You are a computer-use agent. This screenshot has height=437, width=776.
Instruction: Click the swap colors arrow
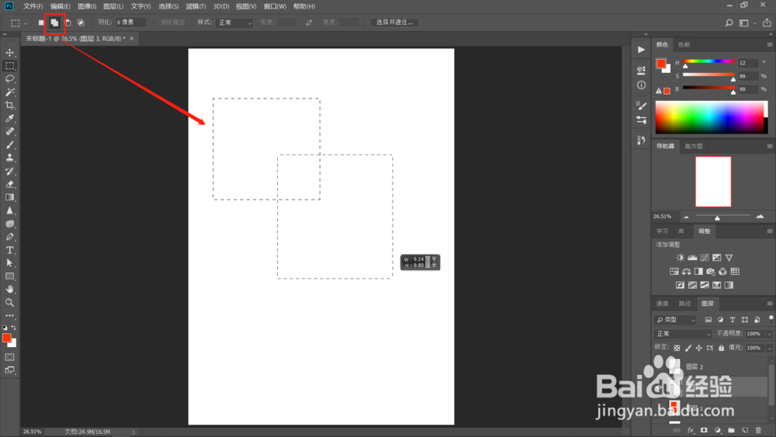pos(14,328)
